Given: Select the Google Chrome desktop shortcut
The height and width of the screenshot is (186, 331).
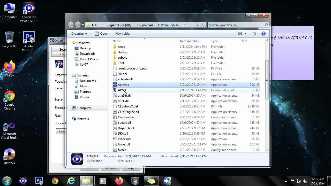Looking at the screenshot, I should pos(10,100).
